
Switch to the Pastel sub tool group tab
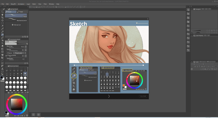22,12
